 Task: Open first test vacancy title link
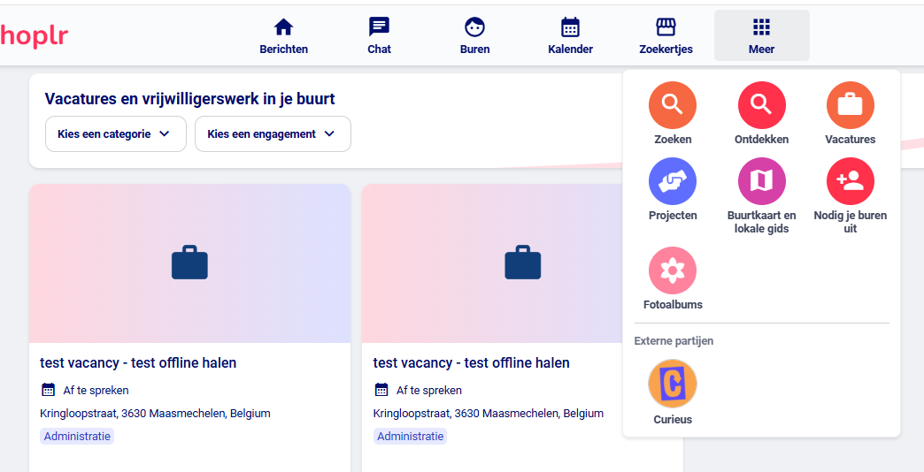click(x=138, y=362)
